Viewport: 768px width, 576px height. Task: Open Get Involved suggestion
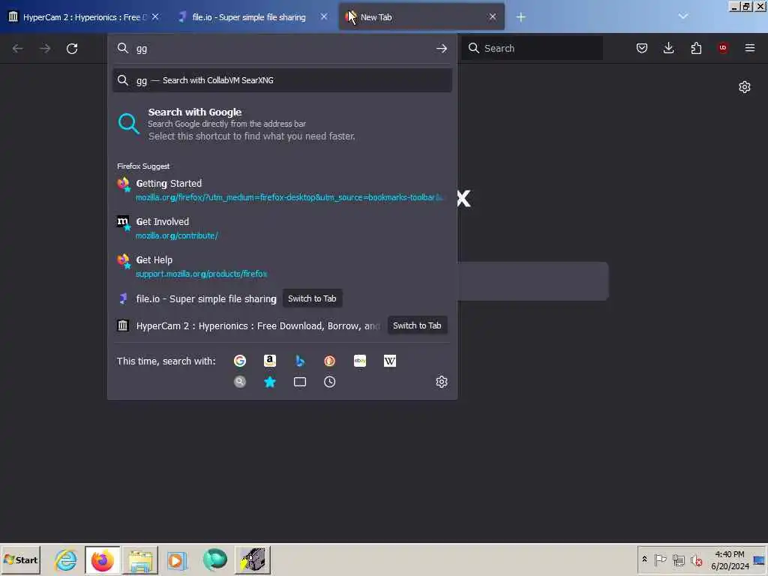(282, 228)
